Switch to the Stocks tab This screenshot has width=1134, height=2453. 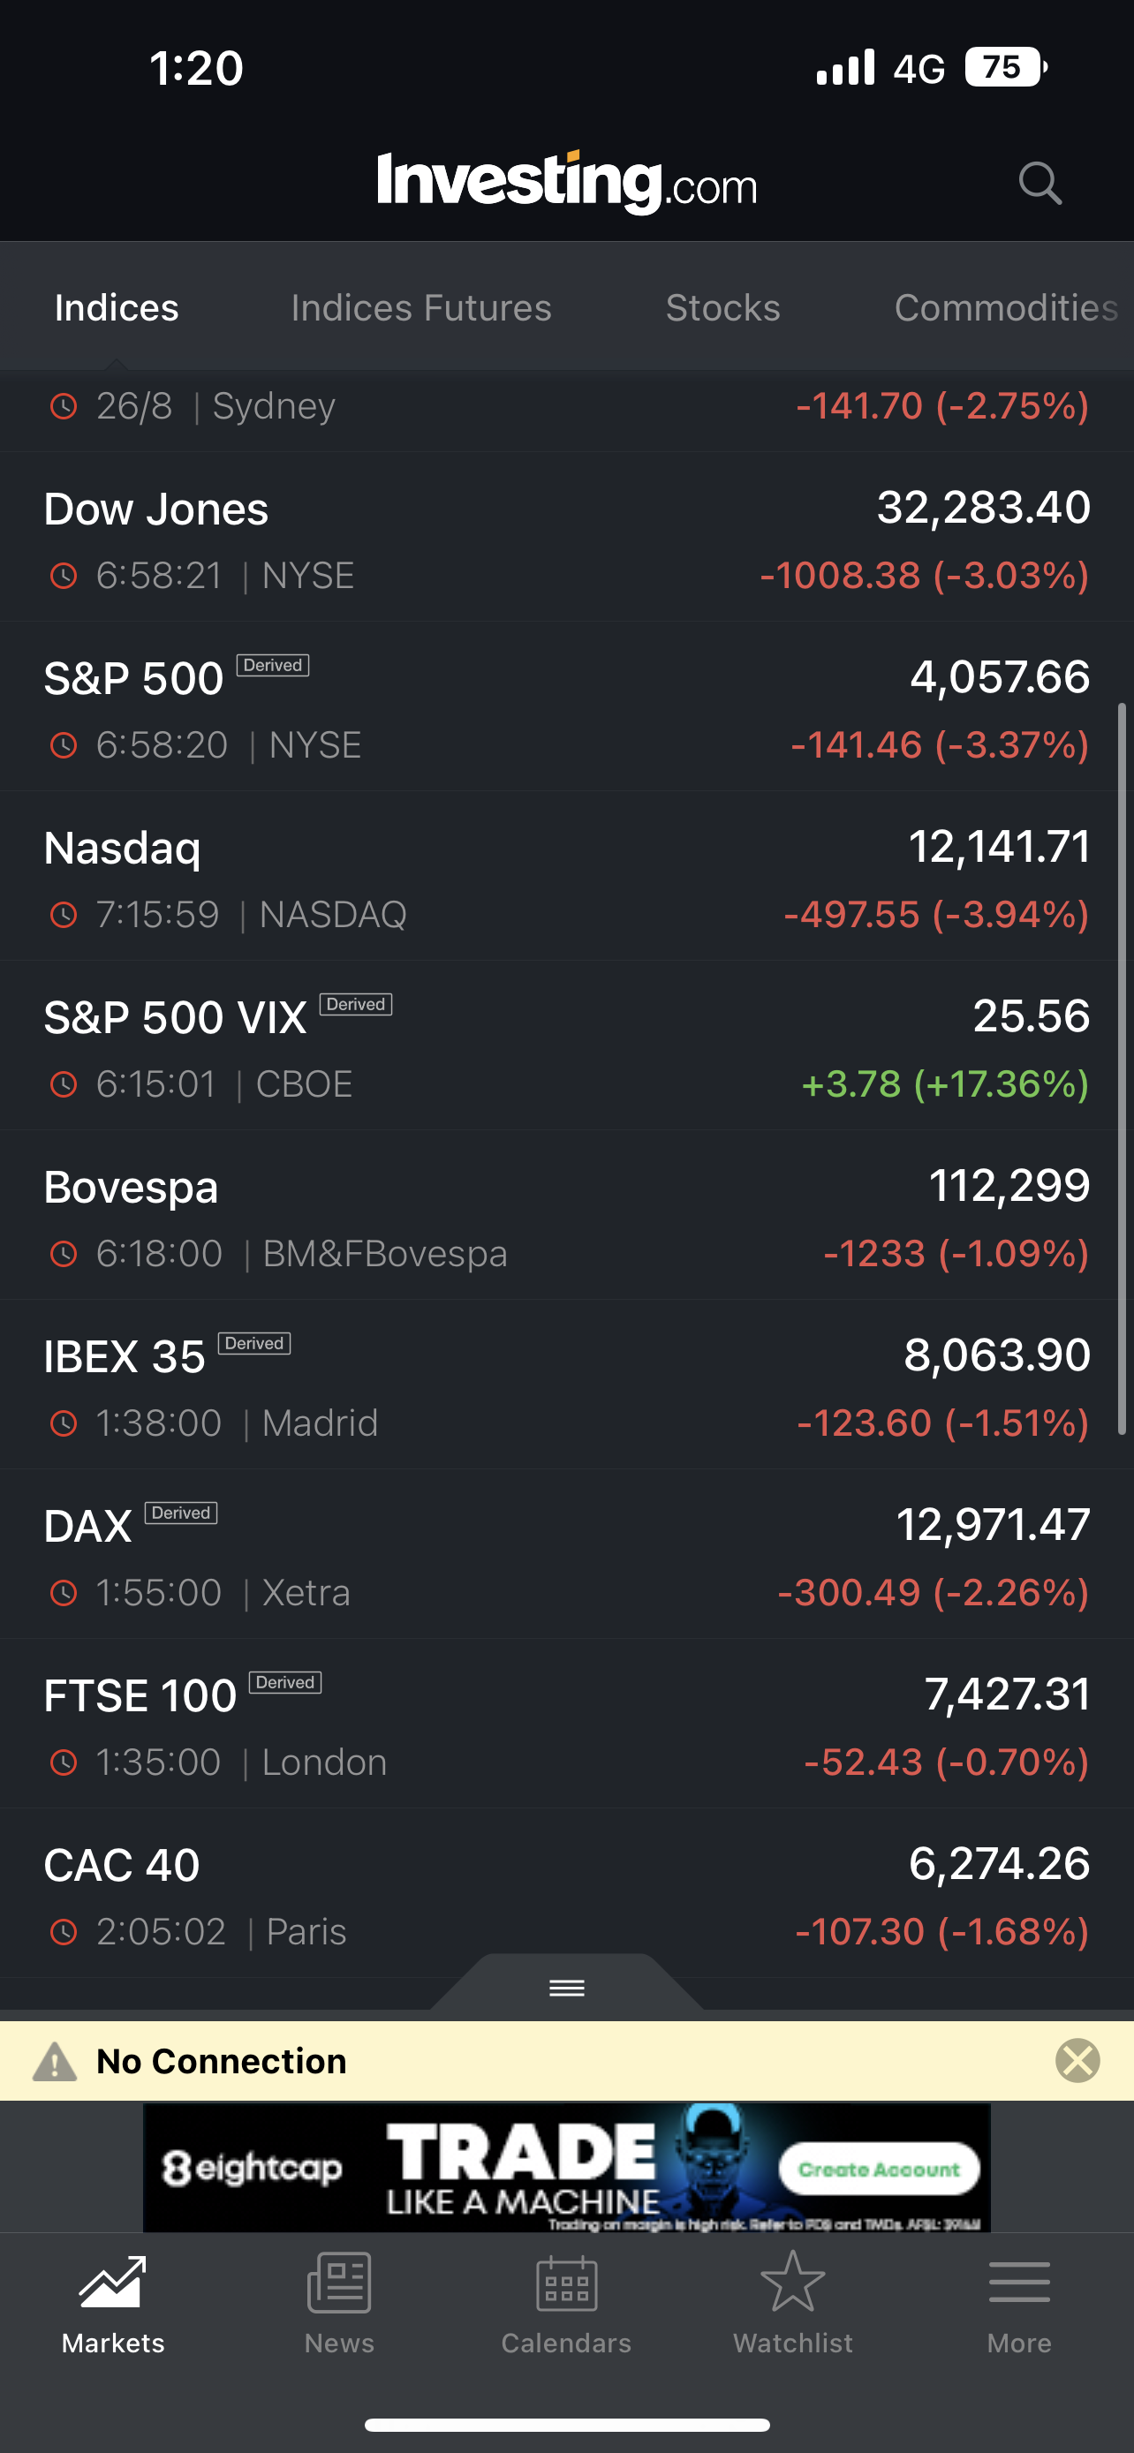tap(722, 307)
